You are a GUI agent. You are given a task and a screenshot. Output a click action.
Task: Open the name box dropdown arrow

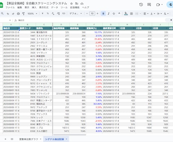[10, 20]
